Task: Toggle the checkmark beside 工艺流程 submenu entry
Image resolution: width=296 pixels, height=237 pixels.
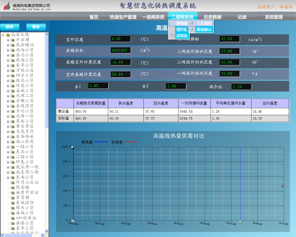Action: click(192, 23)
